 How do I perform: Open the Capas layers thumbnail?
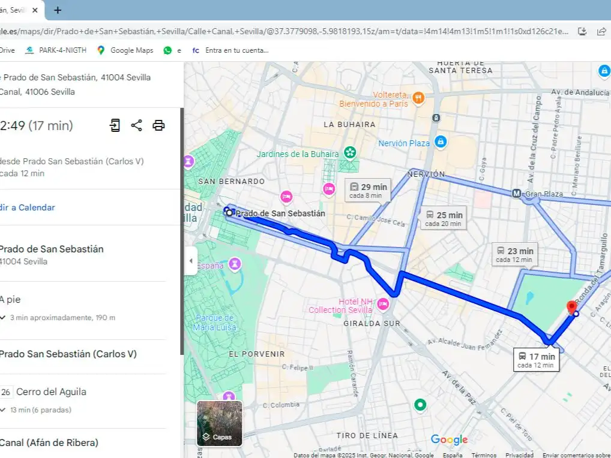(220, 423)
